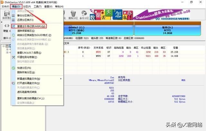Click the disabled 转换分区表类型为MBR格式 entry

pyautogui.click(x=34, y=39)
